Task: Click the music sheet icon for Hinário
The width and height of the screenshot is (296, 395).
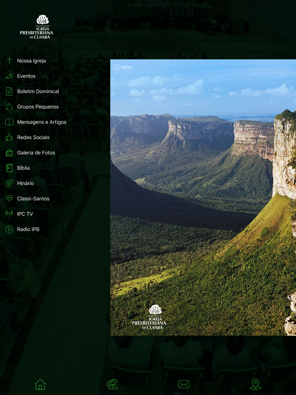Action: (x=9, y=183)
